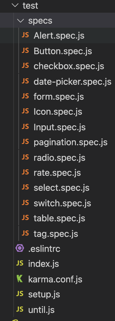Collapse the specs folder chevron
This screenshot has width=115, height=321.
point(21,21)
